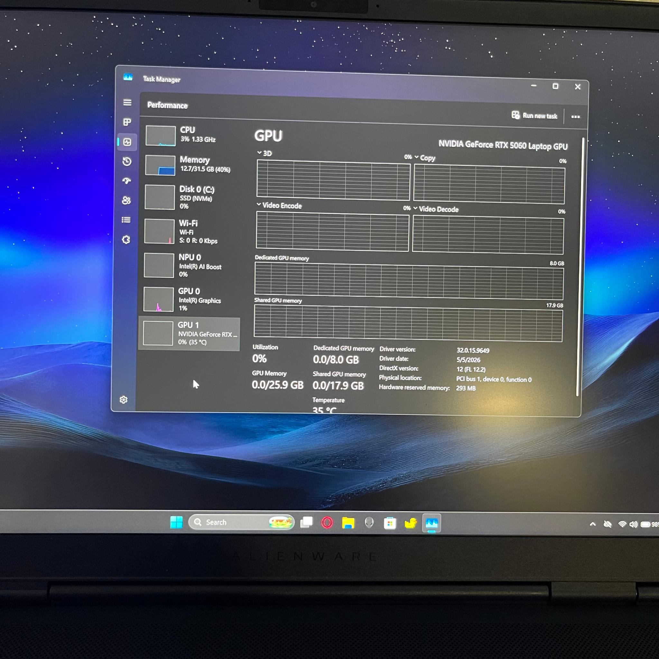
Task: Open Alienware Command Center taskbar icon
Action: pos(369,523)
